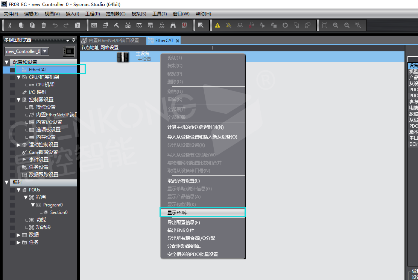Collapse the 控制器设置 tree node
This screenshot has height=280, width=418.
click(19, 100)
